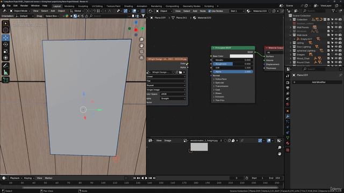Adjust Alpha slider in Principled BSDF
Screen dimensions: 344x193
point(233,72)
